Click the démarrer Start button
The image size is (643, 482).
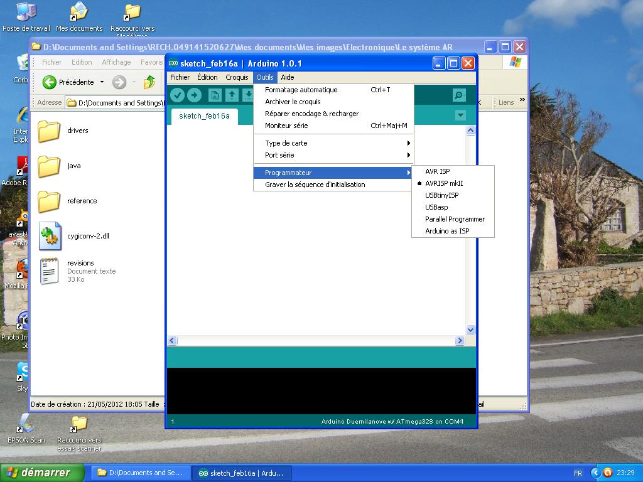pos(42,473)
